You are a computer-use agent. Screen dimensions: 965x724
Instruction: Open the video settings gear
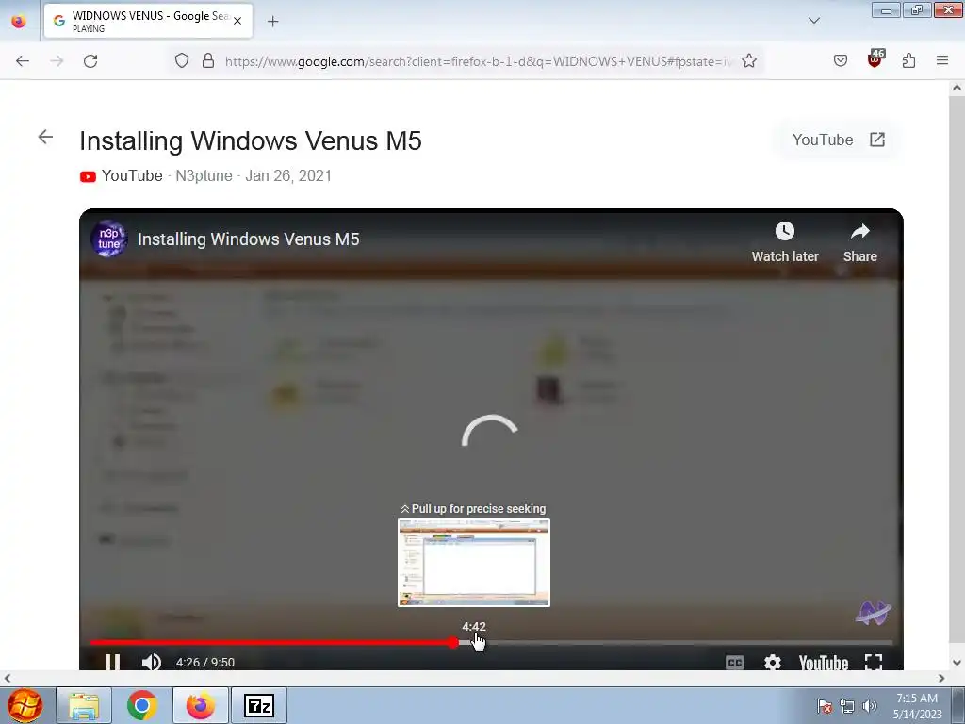click(773, 663)
